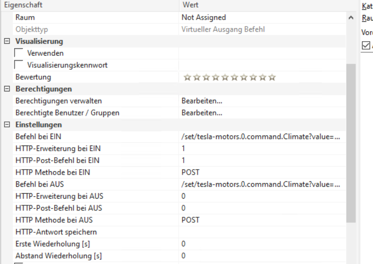Collapse the Berechtigungen section
This screenshot has width=373, height=264.
coord(7,89)
